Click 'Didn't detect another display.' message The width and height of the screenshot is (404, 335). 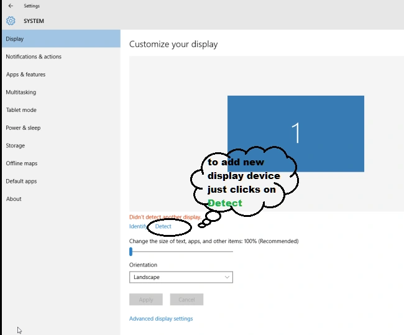[165, 217]
